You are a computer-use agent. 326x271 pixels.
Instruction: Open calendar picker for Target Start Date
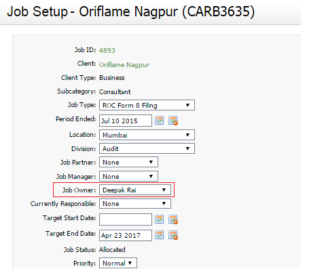click(159, 220)
